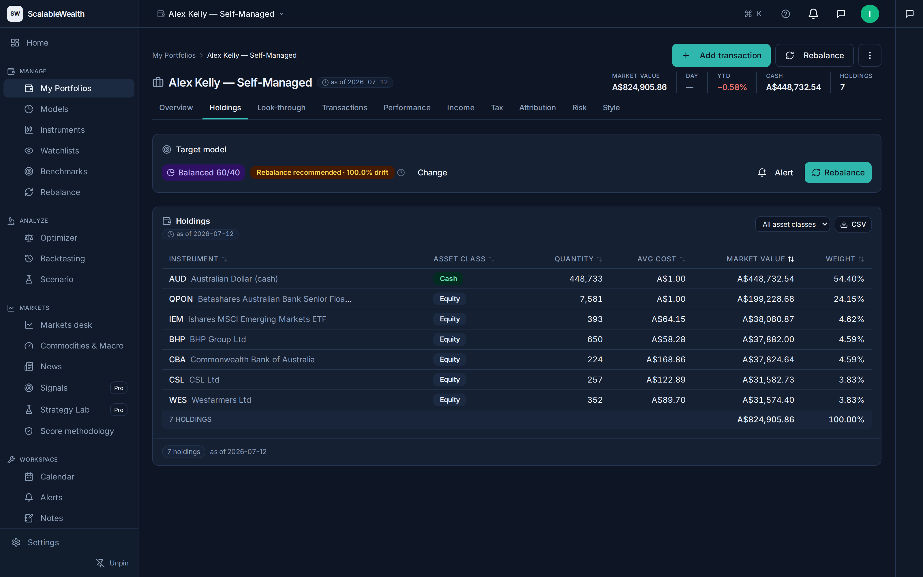The image size is (923, 577).
Task: Click the info icon beside drift badge
Action: (401, 173)
